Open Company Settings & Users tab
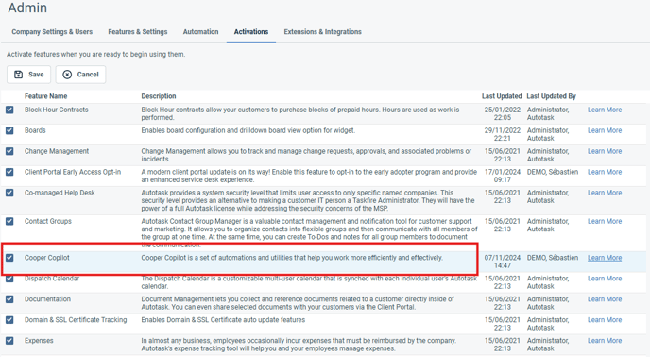Screen dimensions: 650x357 [x=52, y=32]
